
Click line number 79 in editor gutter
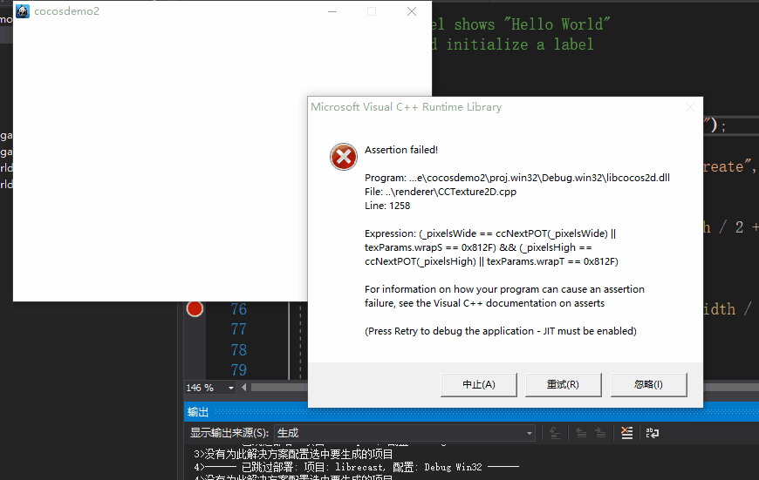coord(239,370)
